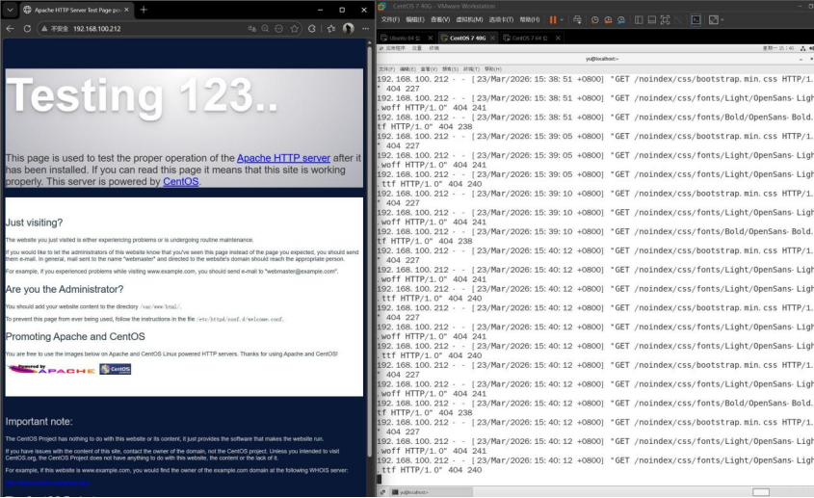Viewport: 814px width, 498px height.
Task: Click the Just visiting? heading
Action: [x=34, y=223]
